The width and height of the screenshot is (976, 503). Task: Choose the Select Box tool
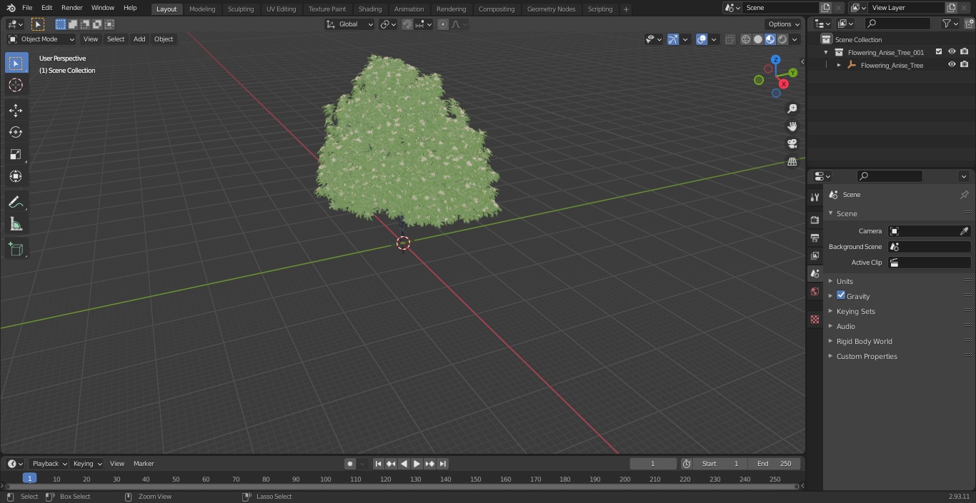tap(16, 63)
